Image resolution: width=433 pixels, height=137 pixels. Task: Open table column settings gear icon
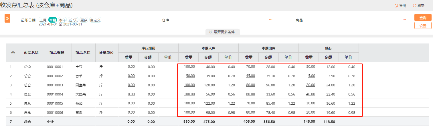(x=13, y=53)
